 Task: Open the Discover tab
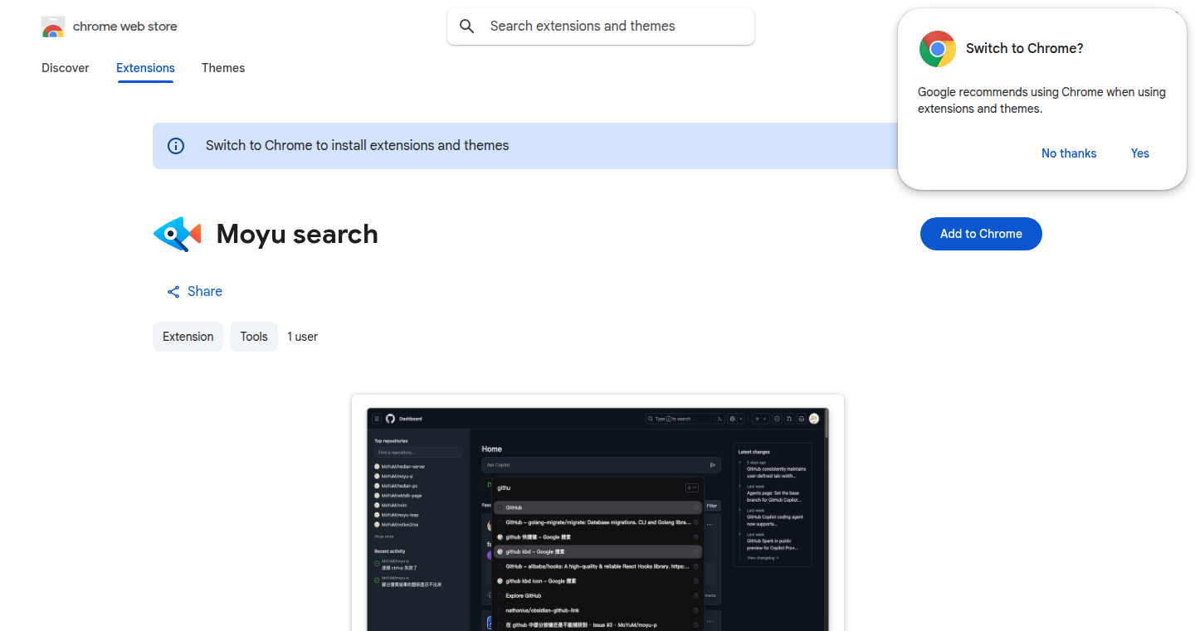click(66, 68)
